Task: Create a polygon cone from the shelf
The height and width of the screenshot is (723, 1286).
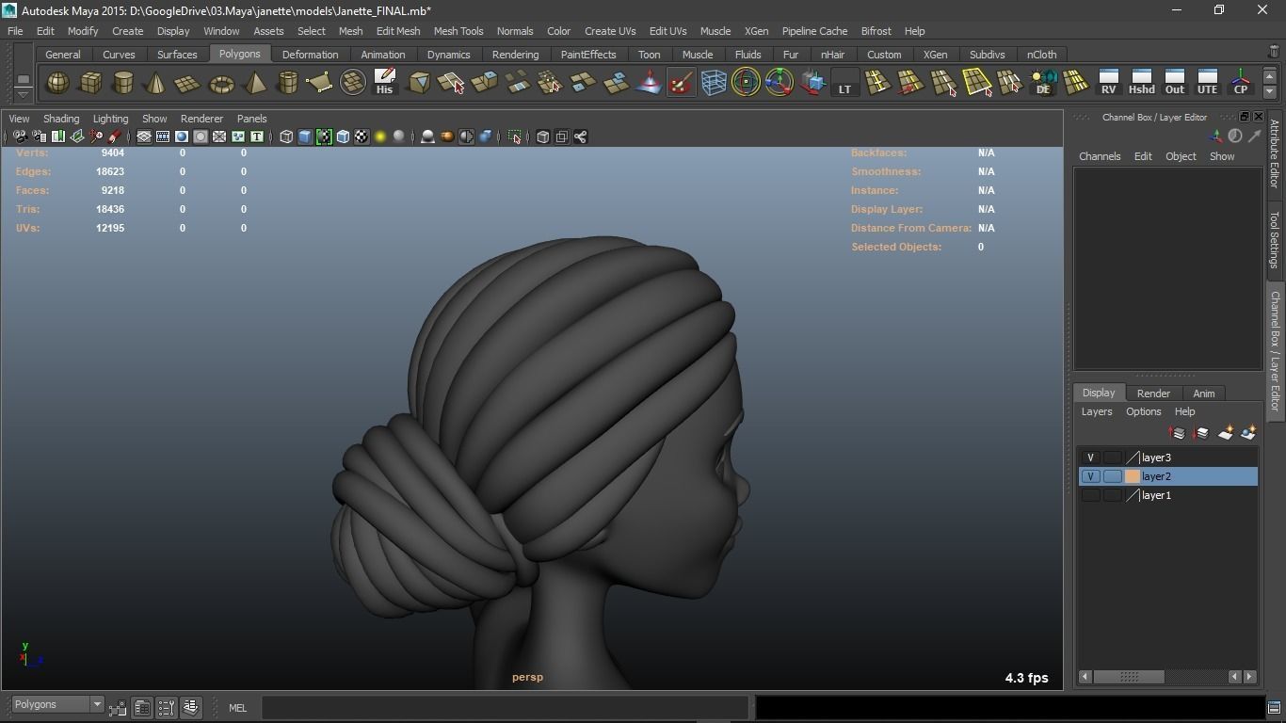Action: pyautogui.click(x=155, y=83)
